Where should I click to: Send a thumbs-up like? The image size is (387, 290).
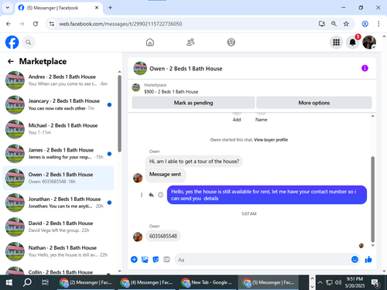[368, 259]
